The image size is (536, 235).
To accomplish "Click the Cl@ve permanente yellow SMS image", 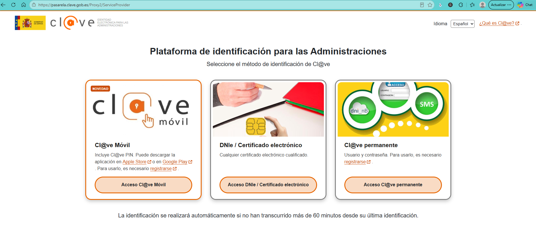I will pos(393,109).
